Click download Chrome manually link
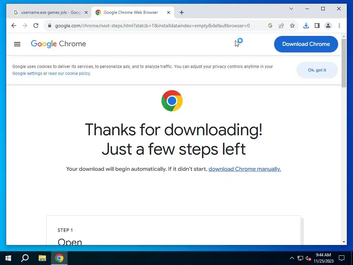 point(245,169)
